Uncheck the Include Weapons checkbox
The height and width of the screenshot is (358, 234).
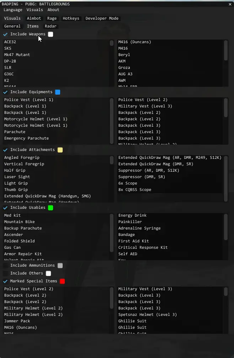pos(5,34)
